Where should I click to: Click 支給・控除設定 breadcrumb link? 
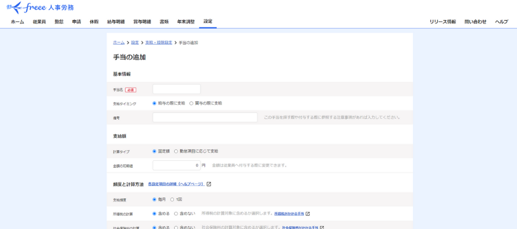159,43
